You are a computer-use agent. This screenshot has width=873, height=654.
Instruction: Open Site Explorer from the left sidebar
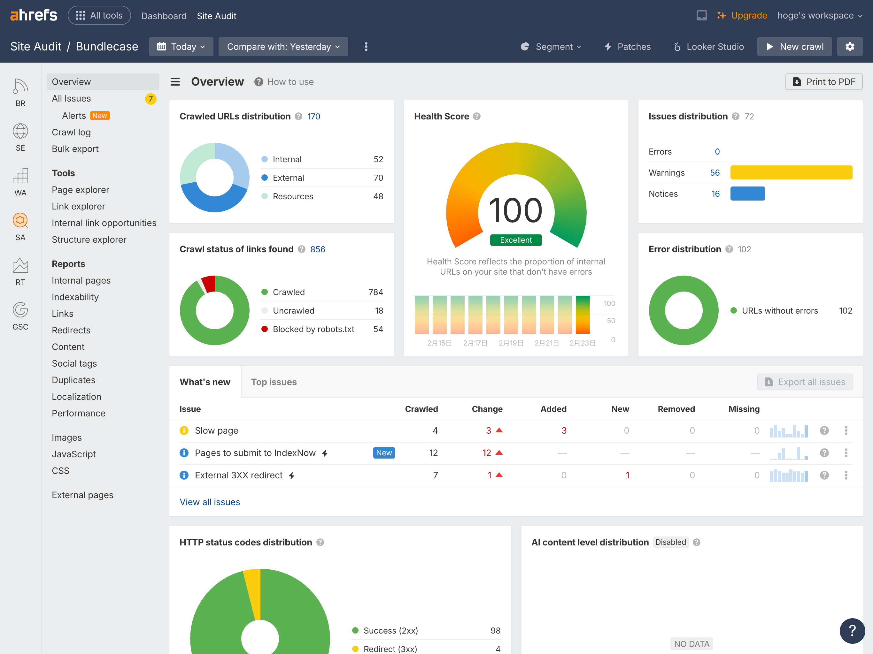[x=20, y=137]
